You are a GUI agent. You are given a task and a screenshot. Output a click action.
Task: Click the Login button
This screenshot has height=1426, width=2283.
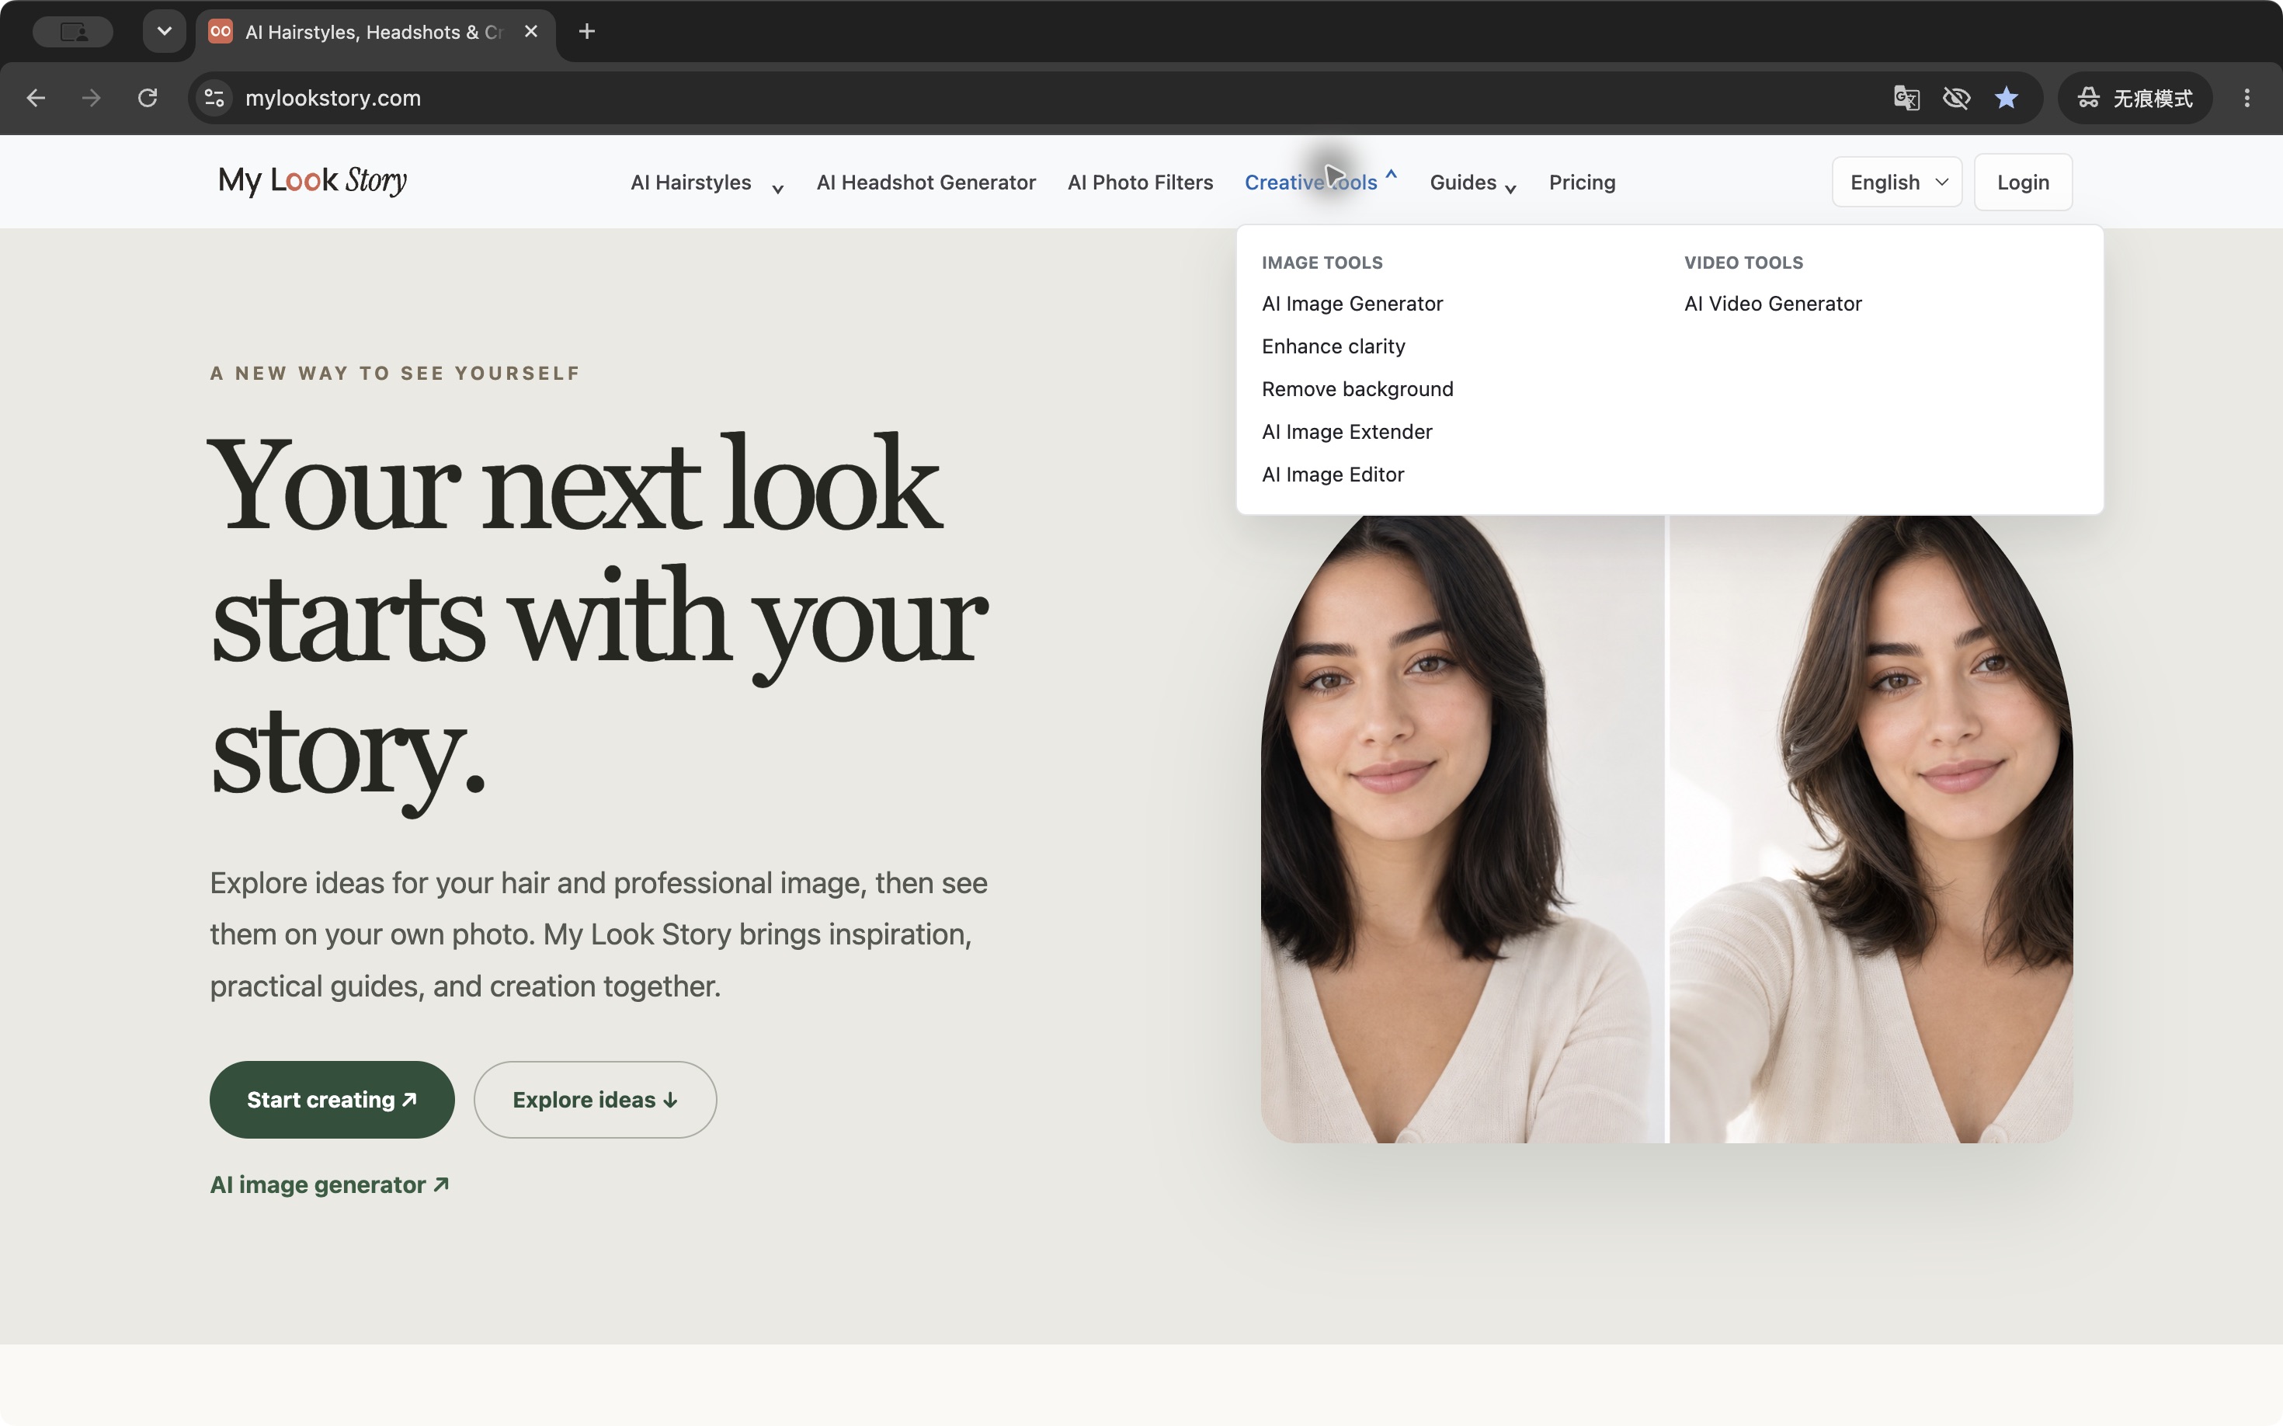[x=2023, y=182]
